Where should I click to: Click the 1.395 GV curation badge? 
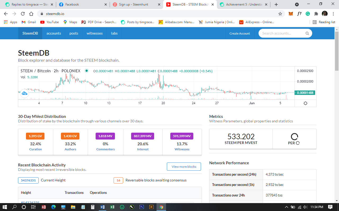pyautogui.click(x=35, y=136)
